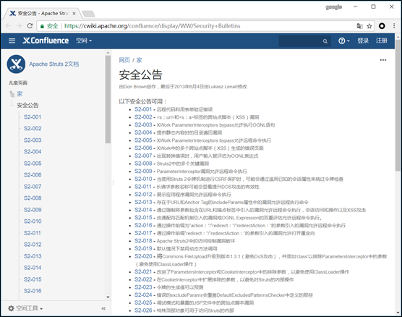Open S2-011 bulletin link in main list
The image size is (402, 317).
coord(143,187)
